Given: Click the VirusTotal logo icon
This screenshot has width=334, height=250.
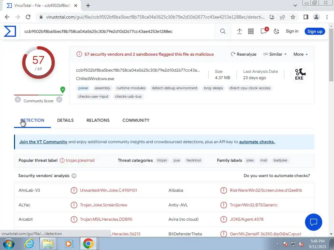Looking at the screenshot, I should coord(10,31).
